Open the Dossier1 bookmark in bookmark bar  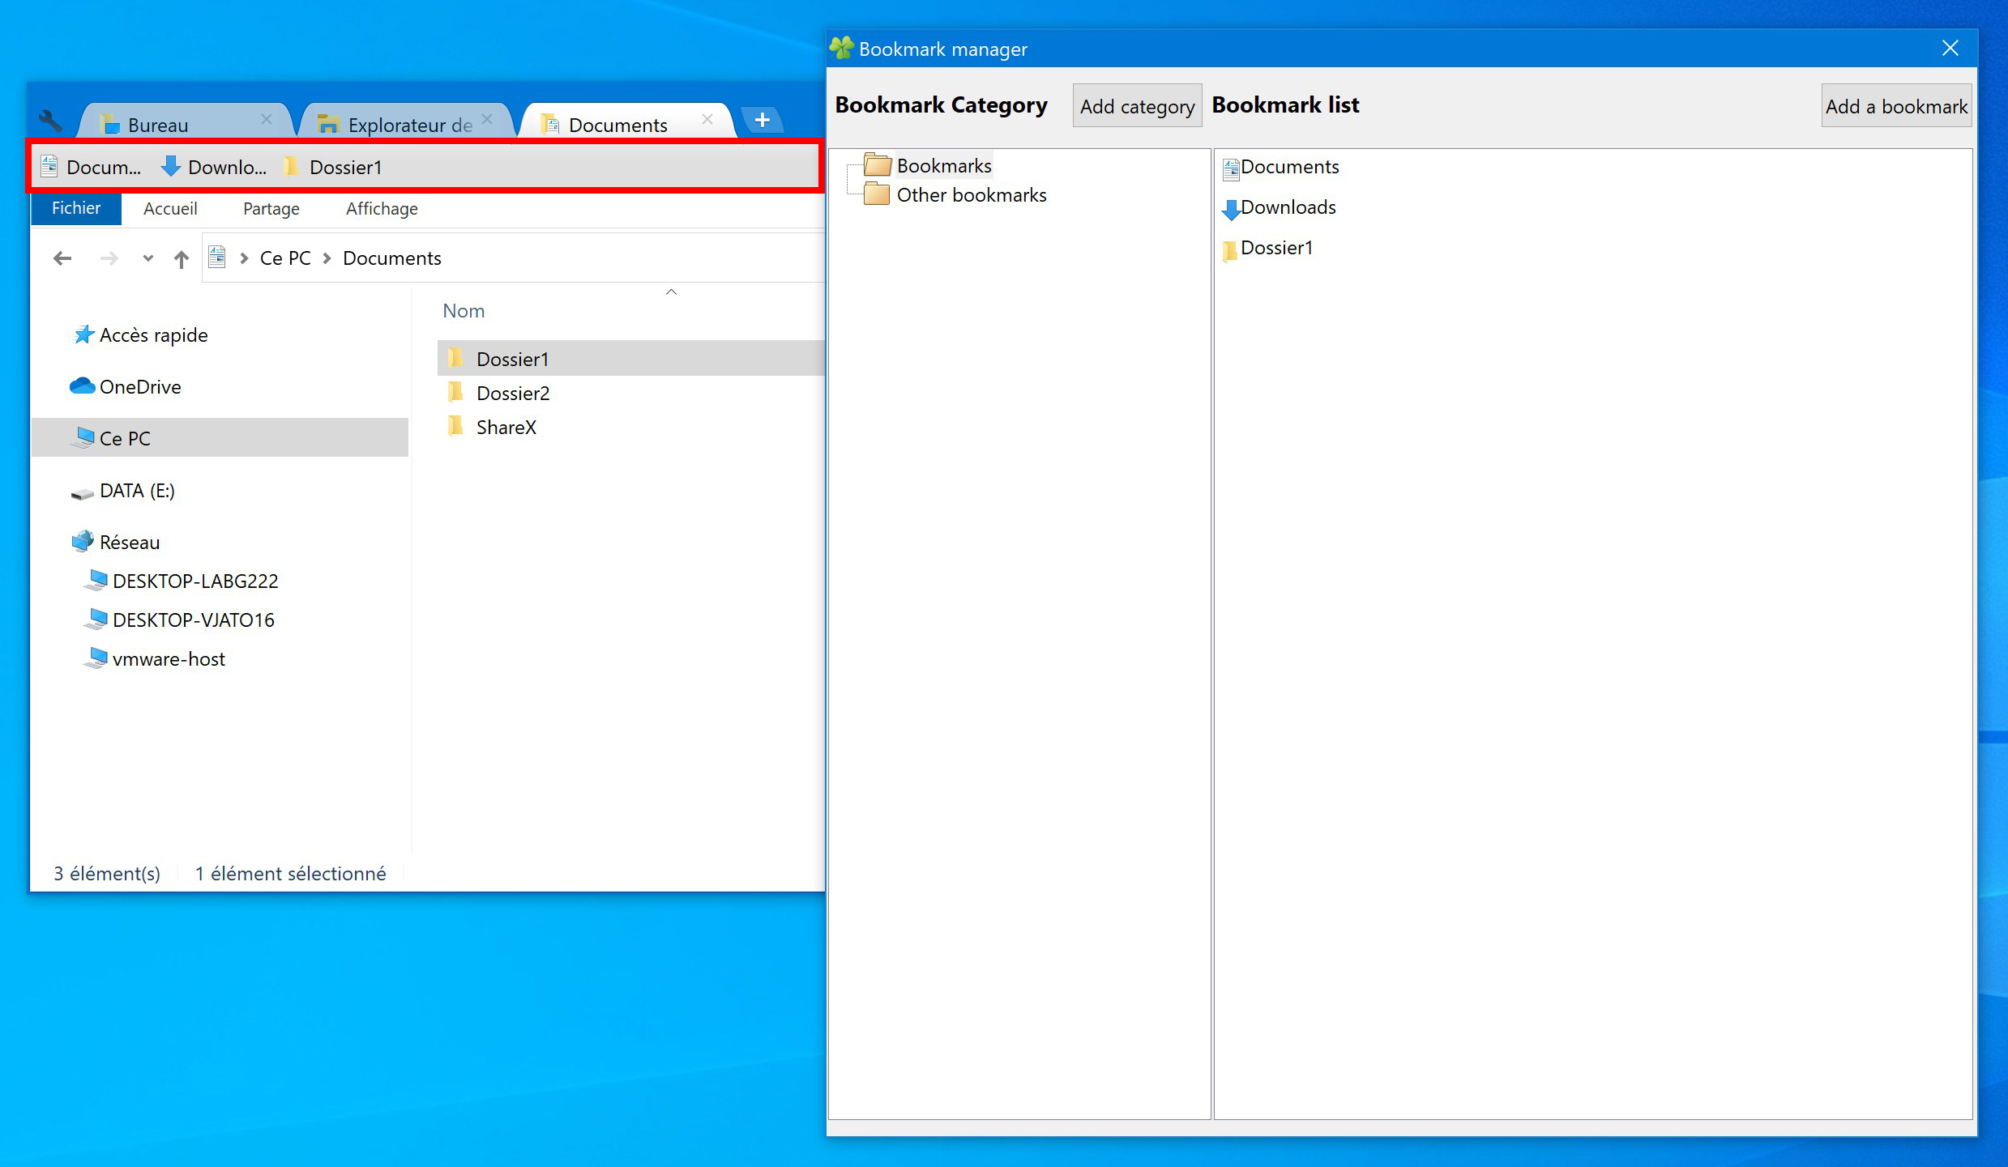pyautogui.click(x=333, y=167)
